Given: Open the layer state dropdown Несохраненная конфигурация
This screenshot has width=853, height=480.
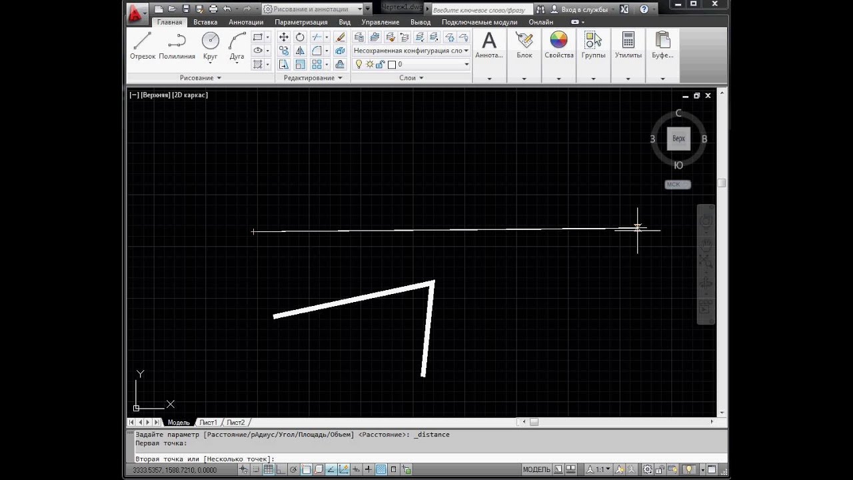Looking at the screenshot, I should point(411,51).
